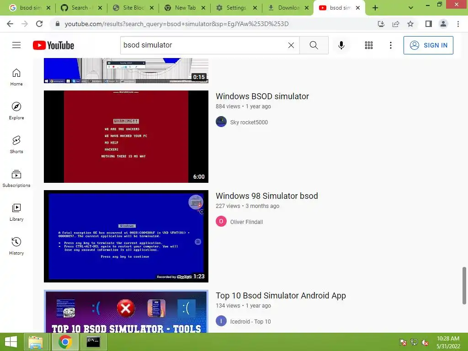Screen dimensions: 468x351
Task: Click Icedroid channel avatar
Action: pyautogui.click(x=221, y=321)
